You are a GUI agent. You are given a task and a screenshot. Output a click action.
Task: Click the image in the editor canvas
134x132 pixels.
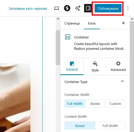[x=15, y=98]
